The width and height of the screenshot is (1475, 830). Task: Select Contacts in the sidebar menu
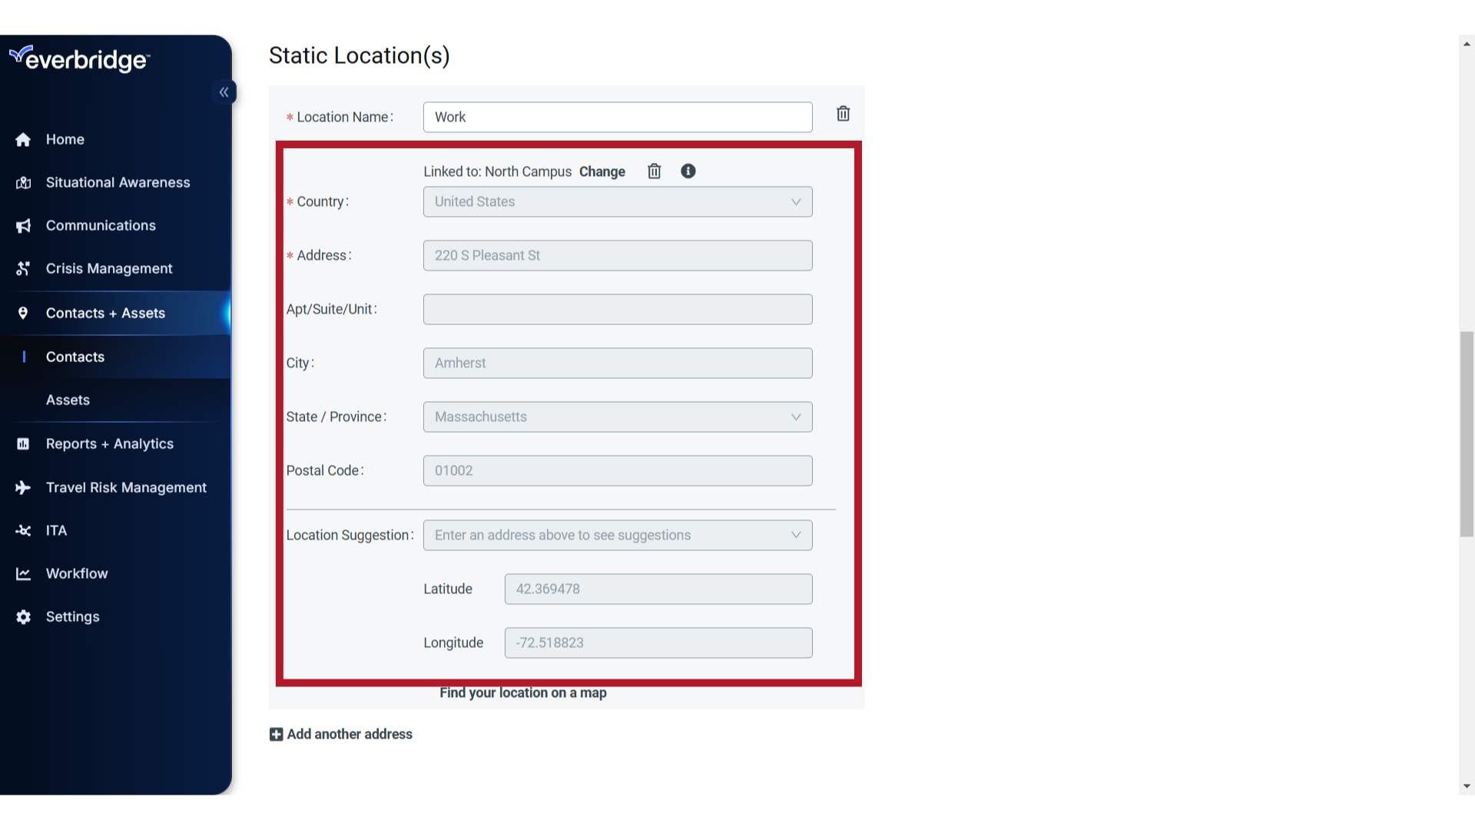click(75, 357)
